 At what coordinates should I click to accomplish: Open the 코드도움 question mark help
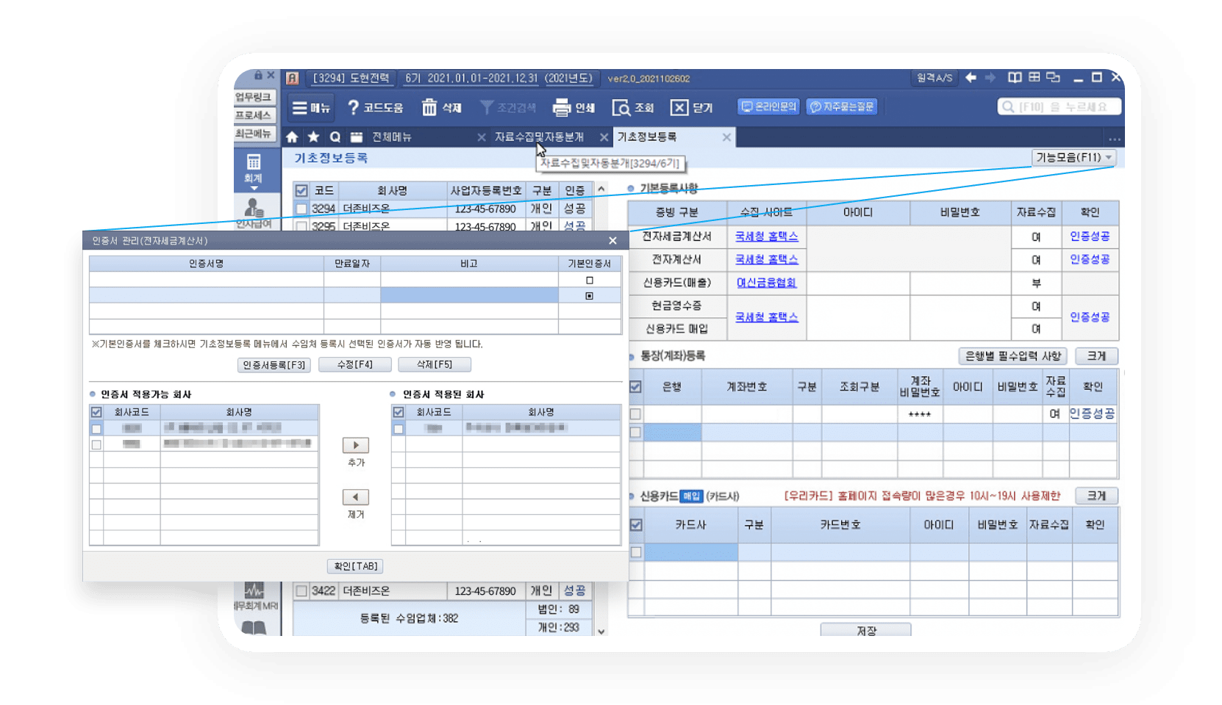[353, 108]
